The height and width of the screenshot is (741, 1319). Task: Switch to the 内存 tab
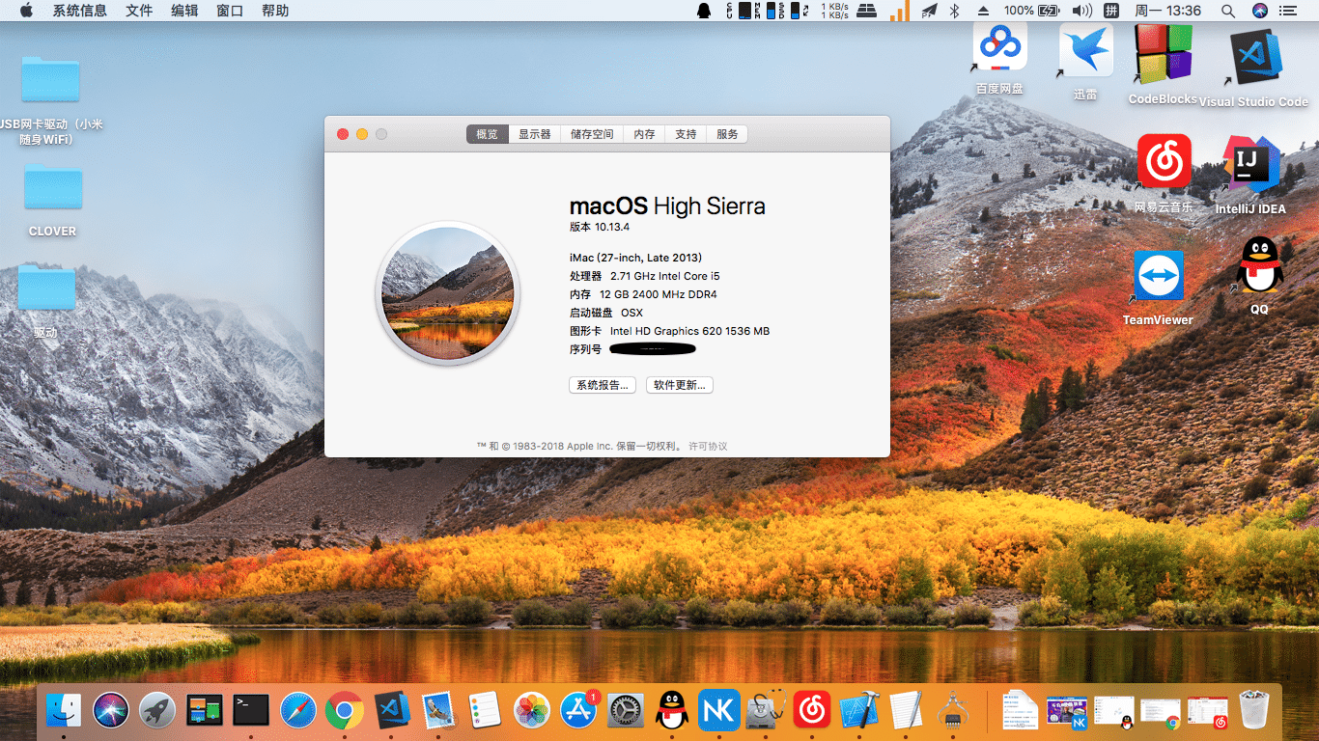tap(644, 134)
